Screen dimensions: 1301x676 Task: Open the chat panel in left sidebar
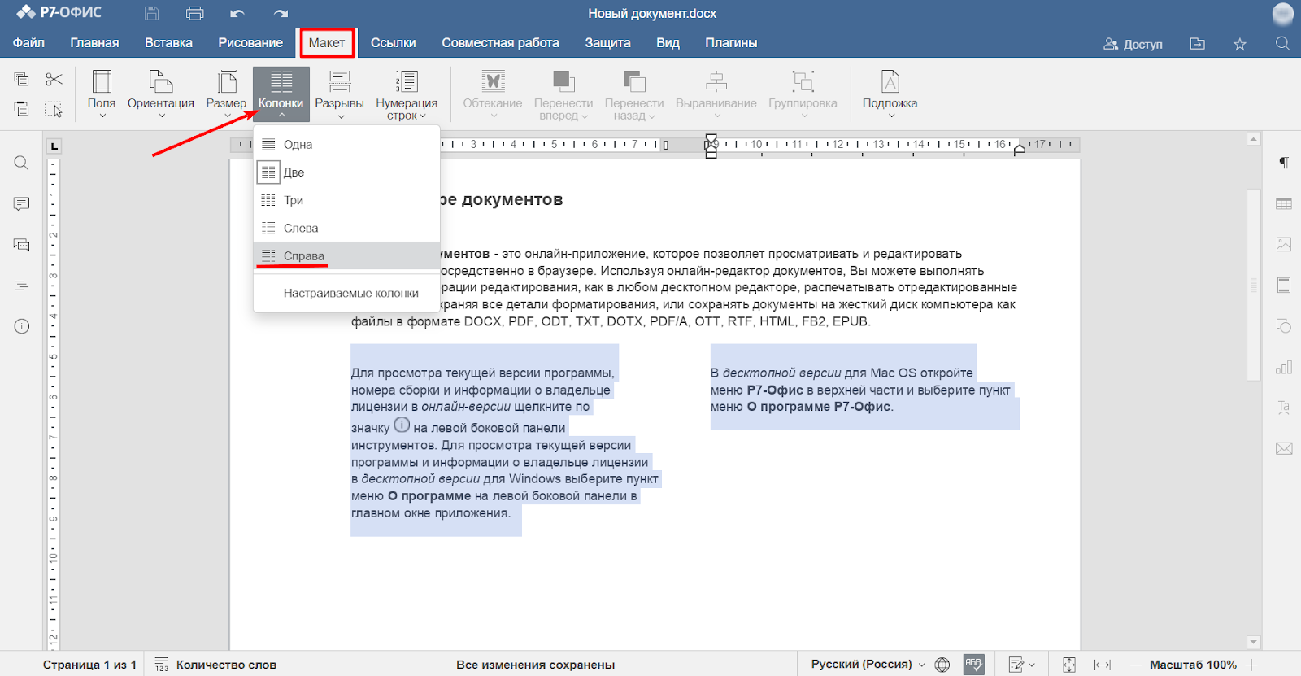pyautogui.click(x=22, y=244)
